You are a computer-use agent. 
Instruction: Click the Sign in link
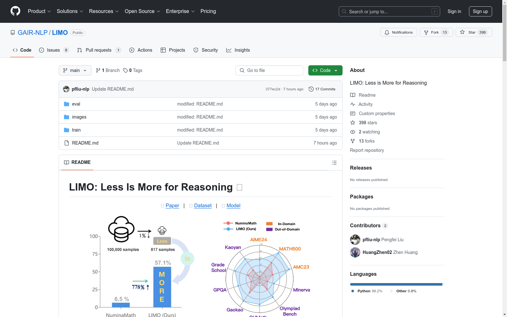454,11
